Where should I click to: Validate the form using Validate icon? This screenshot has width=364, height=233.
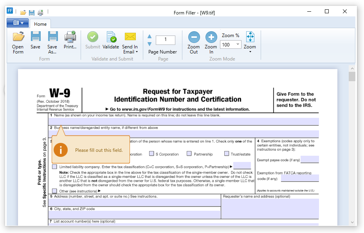[111, 37]
